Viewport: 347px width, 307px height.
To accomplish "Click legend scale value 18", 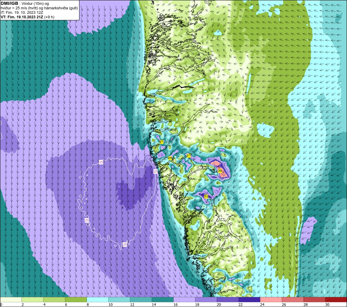I will 197,305.
